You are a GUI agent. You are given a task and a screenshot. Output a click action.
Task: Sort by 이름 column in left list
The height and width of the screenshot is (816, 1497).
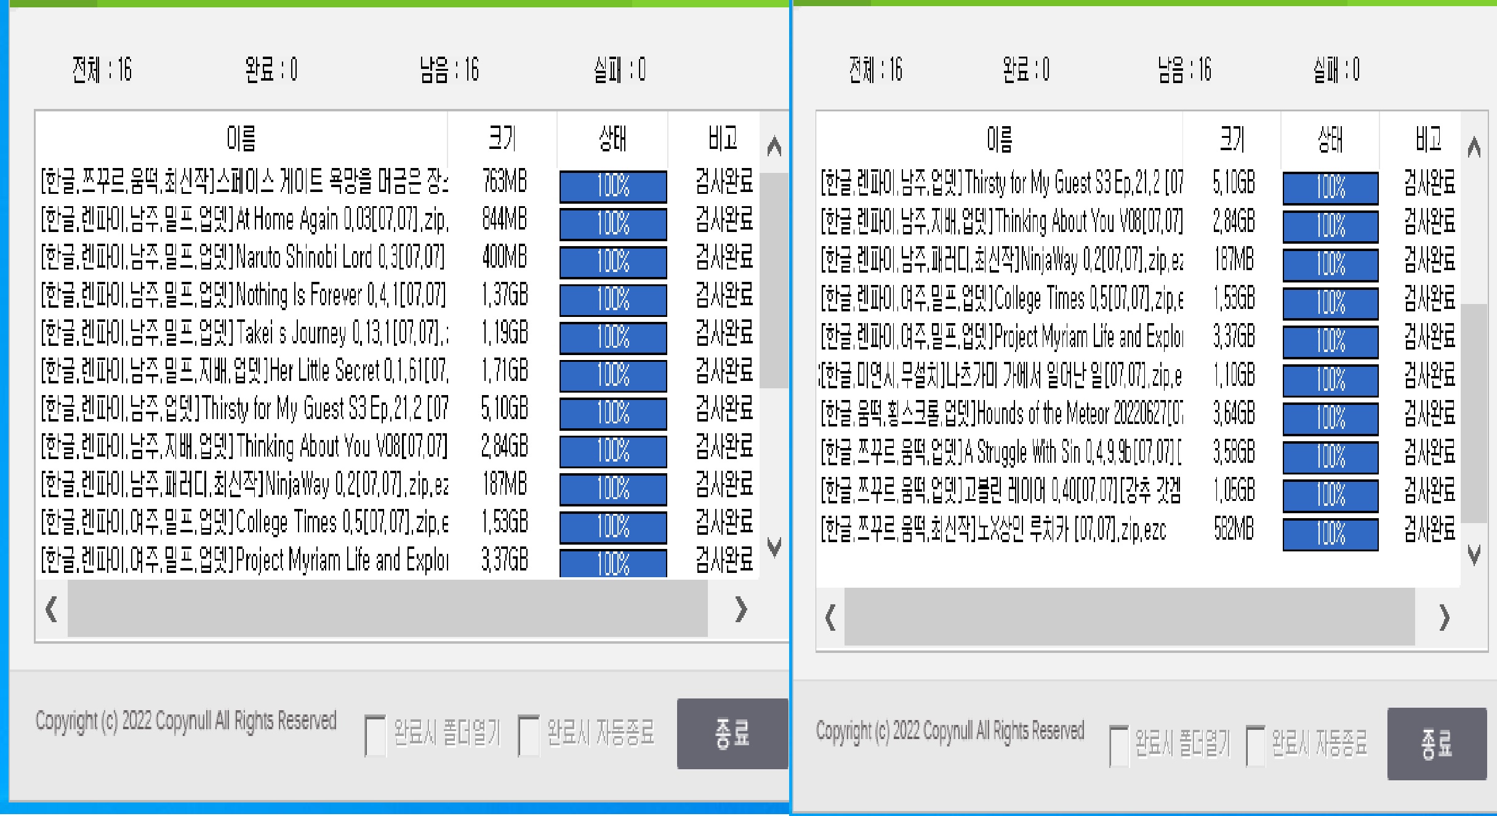(x=241, y=138)
